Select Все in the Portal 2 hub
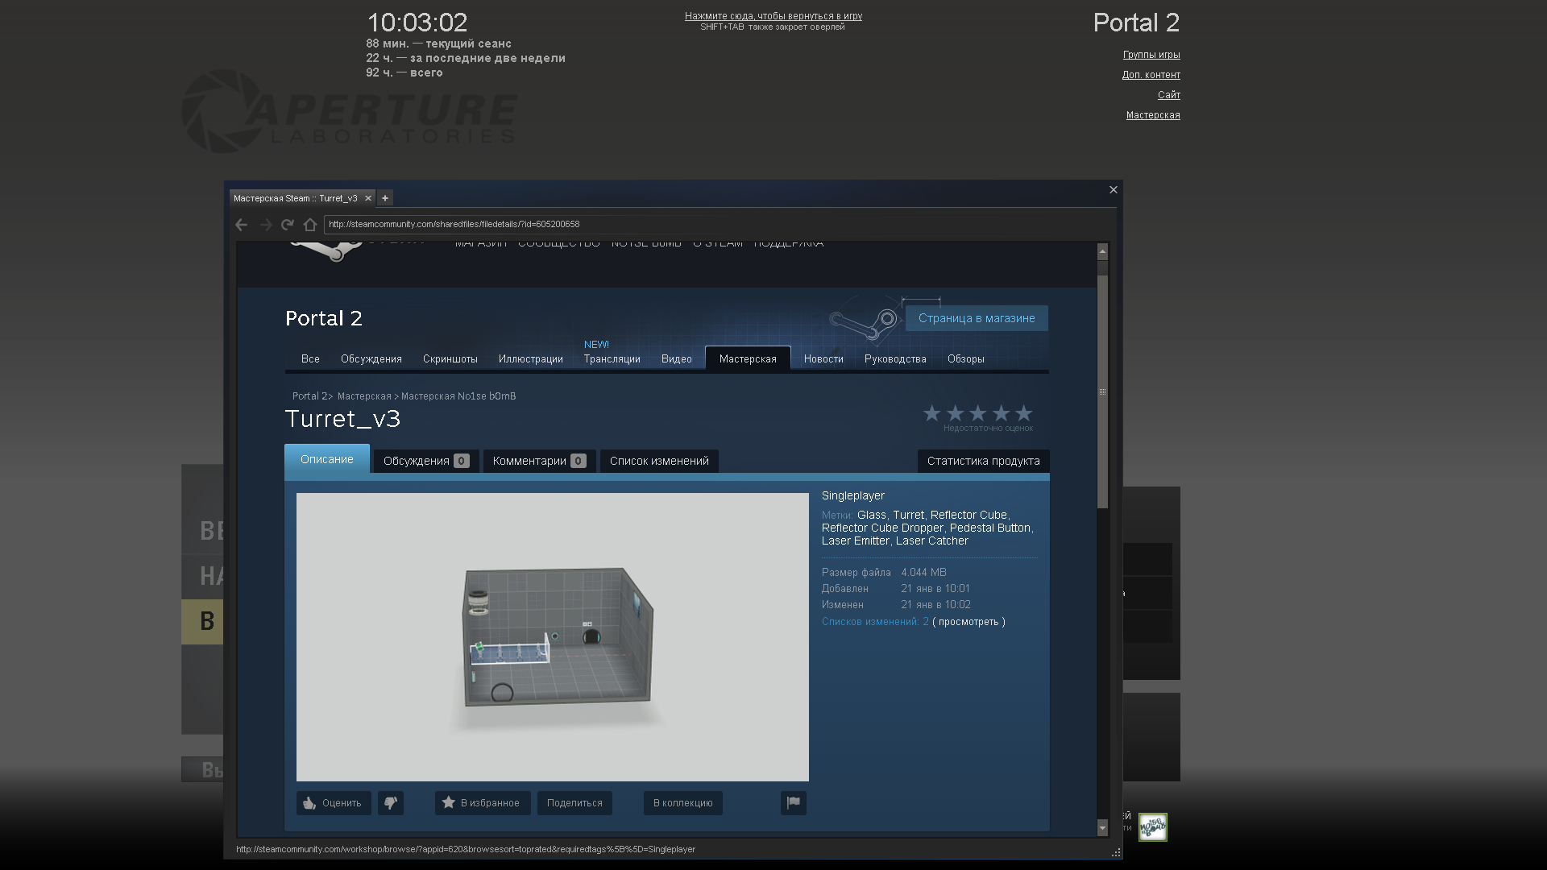This screenshot has width=1547, height=870. pyautogui.click(x=310, y=359)
